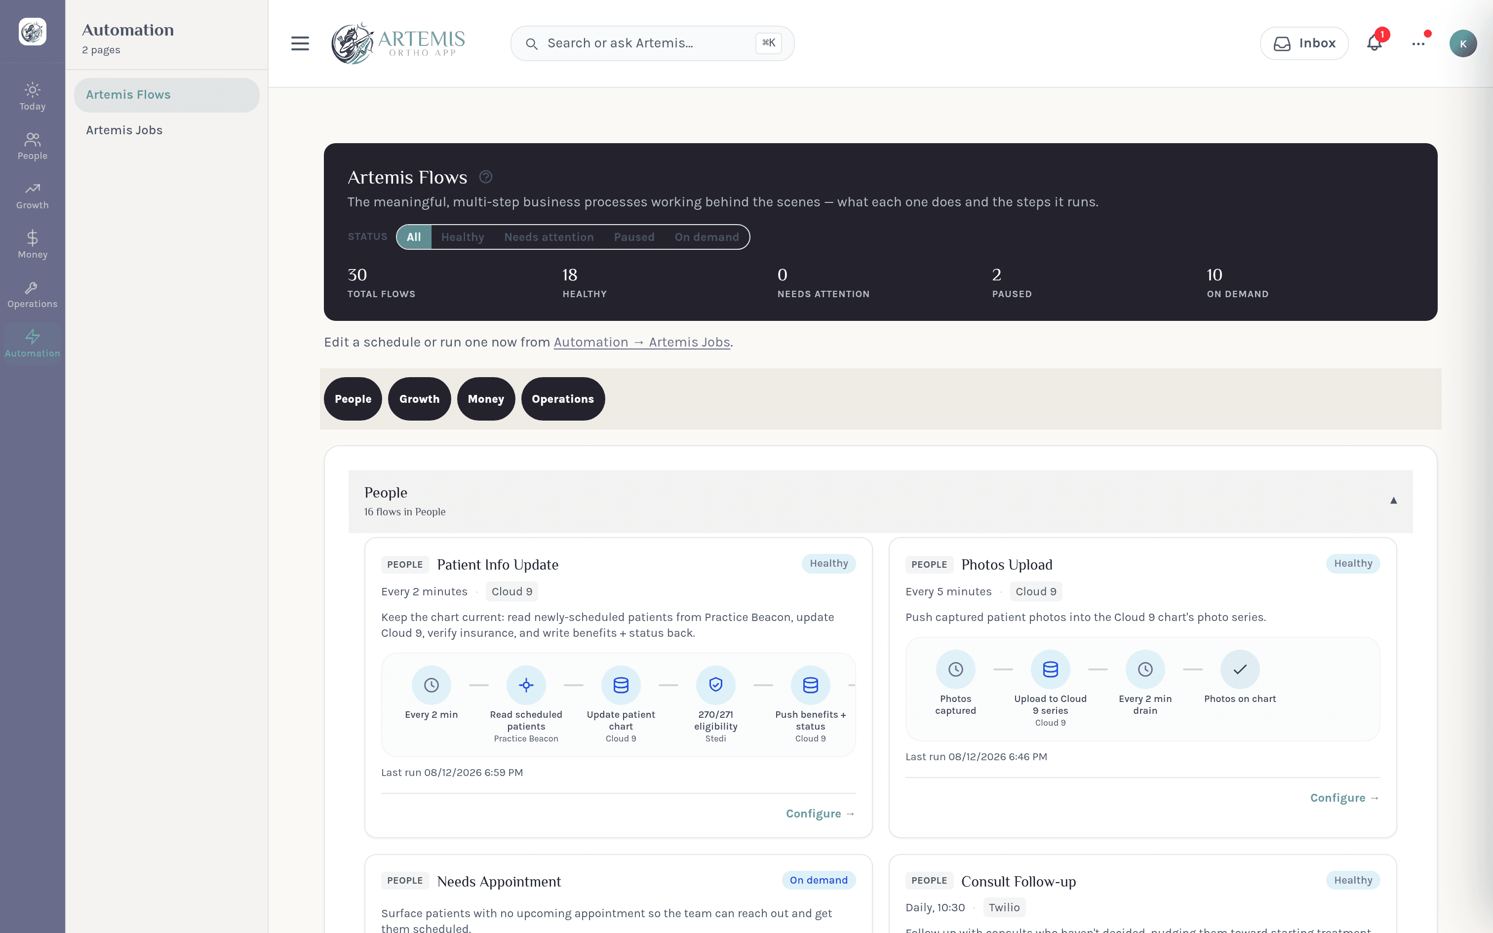Jump to the Operations category pill
Image resolution: width=1493 pixels, height=933 pixels.
563,399
